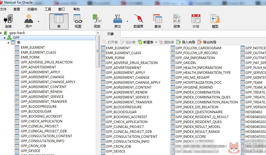266x155 pixels.
Task: Collapse the GPP schema node
Action: click(4, 38)
